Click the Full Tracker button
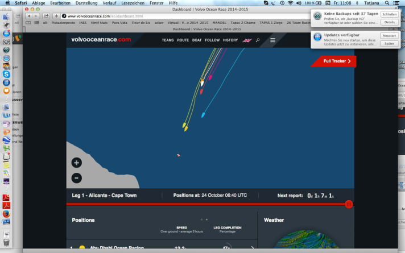405x253 pixels. [334, 61]
